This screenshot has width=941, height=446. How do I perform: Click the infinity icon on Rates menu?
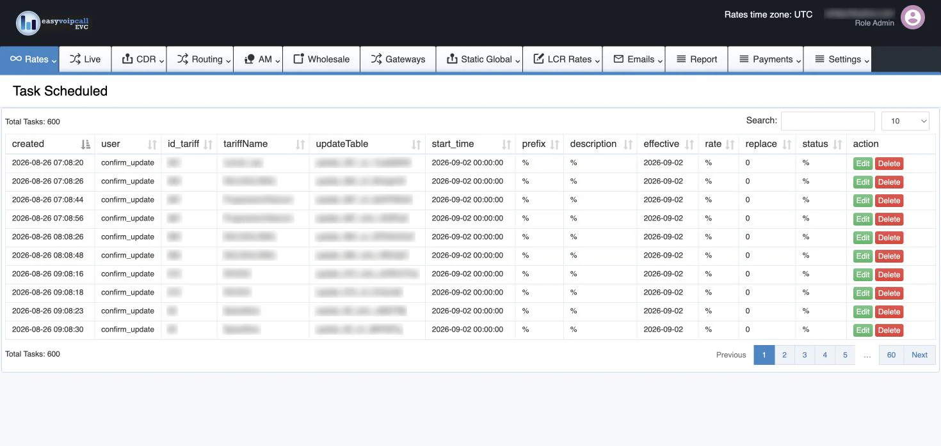pyautogui.click(x=16, y=59)
